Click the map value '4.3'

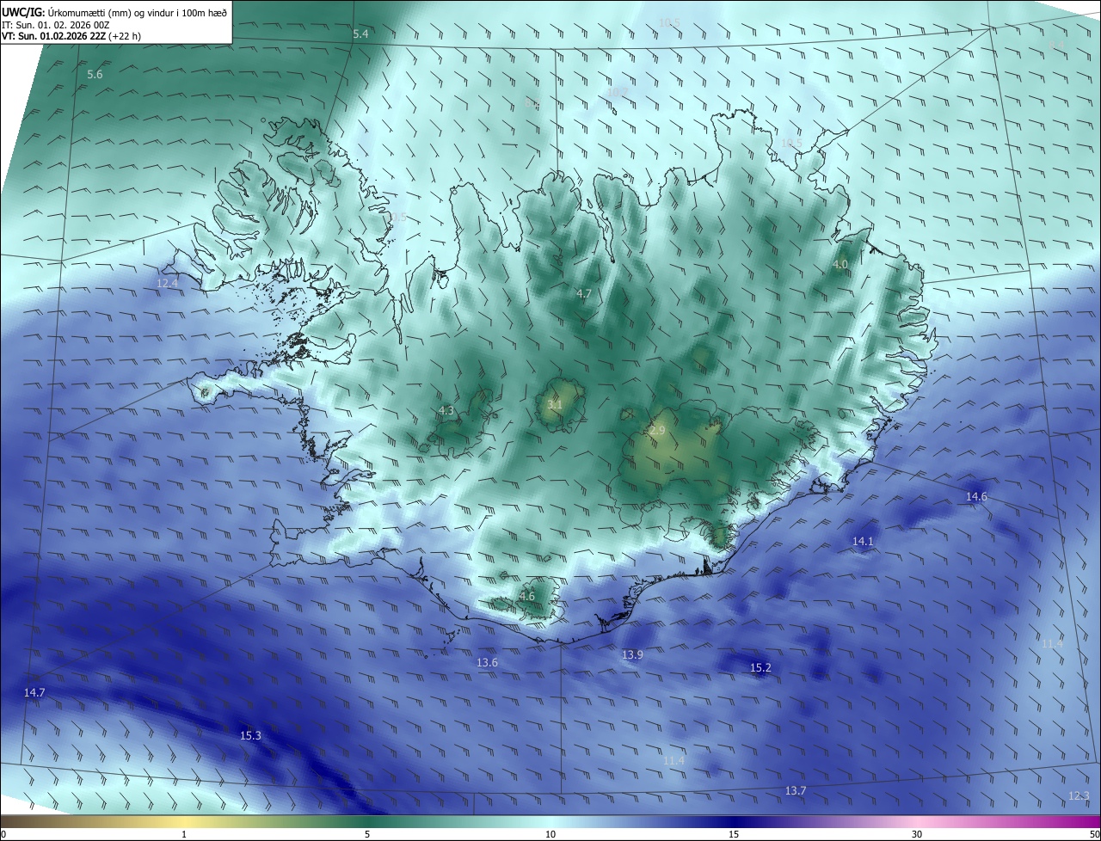coord(446,411)
